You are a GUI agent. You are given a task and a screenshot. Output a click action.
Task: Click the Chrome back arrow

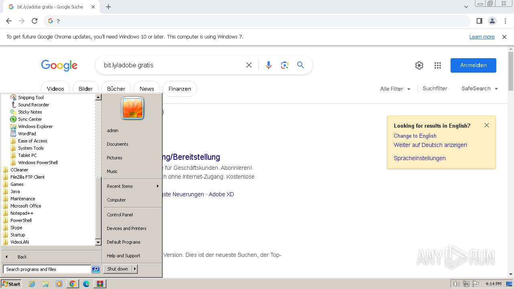9,21
